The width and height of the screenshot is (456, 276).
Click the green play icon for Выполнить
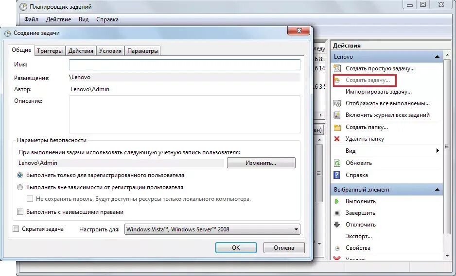(337, 201)
